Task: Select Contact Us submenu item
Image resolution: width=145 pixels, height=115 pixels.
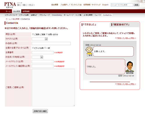Action: tap(107, 15)
